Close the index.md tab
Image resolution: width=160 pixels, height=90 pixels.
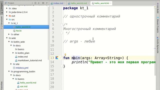[65, 3]
